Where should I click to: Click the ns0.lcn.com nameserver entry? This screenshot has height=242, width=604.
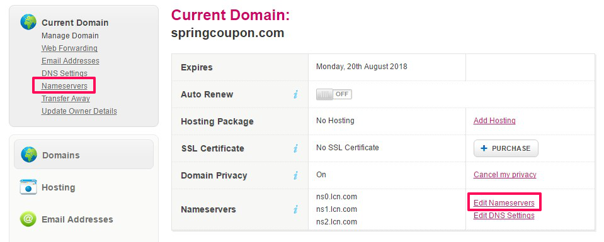click(x=337, y=197)
